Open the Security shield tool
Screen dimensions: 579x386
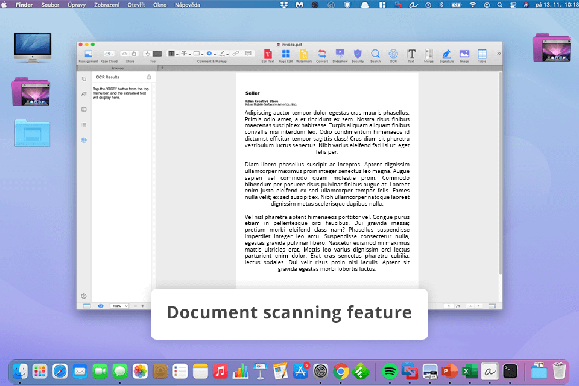[x=358, y=54]
